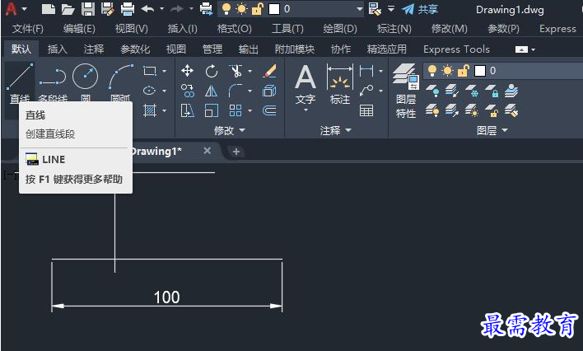Choose the Ellipse tool icon
The height and width of the screenshot is (351, 583).
point(150,91)
